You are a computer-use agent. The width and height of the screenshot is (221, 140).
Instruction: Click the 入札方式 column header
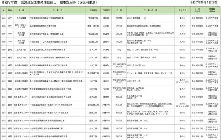(183, 11)
